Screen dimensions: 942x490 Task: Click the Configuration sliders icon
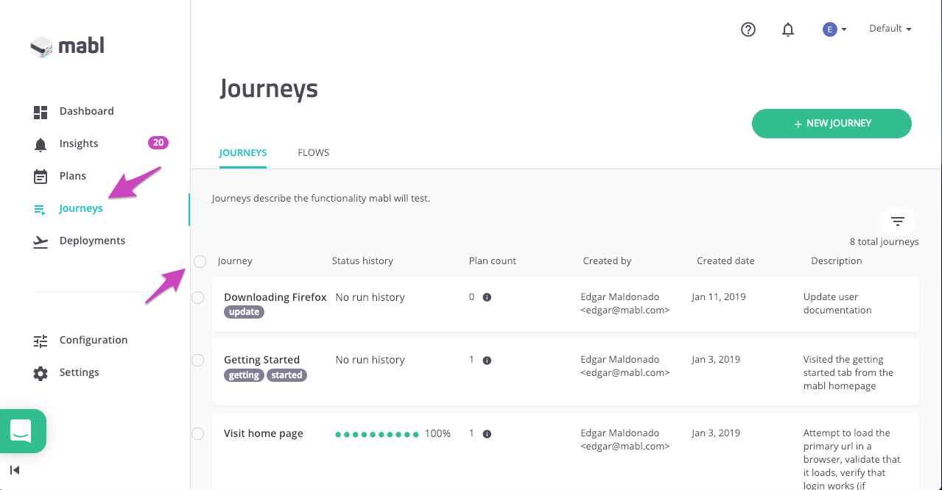coord(41,341)
